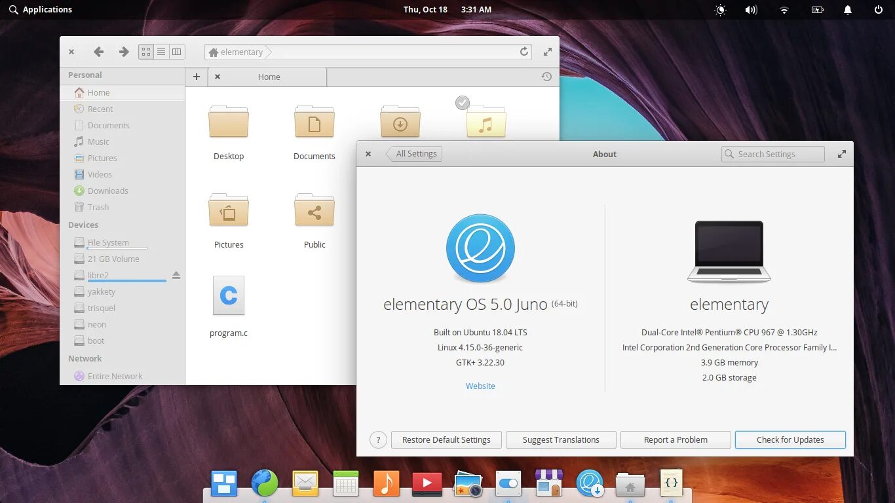Viewport: 895px width, 503px height.
Task: Click Check for Updates button
Action: click(790, 439)
